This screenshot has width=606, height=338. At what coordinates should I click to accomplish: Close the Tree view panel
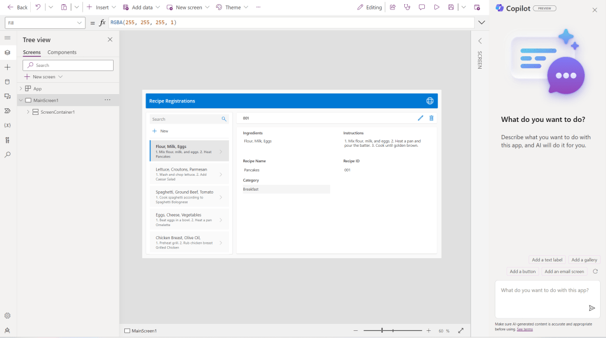(110, 40)
